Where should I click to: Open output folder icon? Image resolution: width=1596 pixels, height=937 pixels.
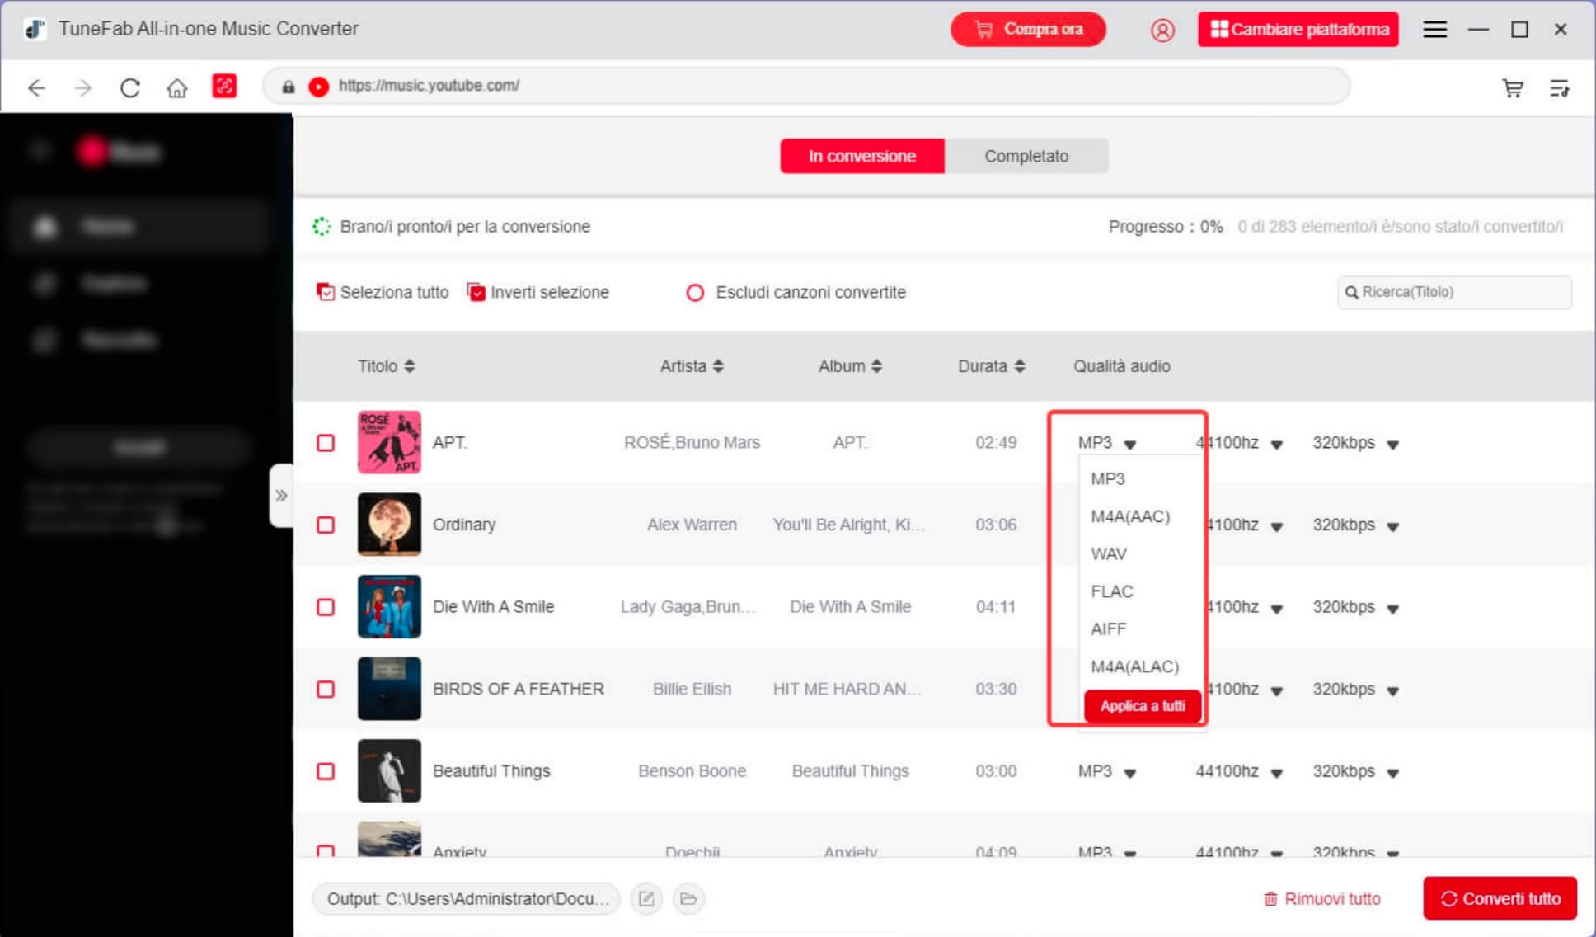pyautogui.click(x=688, y=898)
